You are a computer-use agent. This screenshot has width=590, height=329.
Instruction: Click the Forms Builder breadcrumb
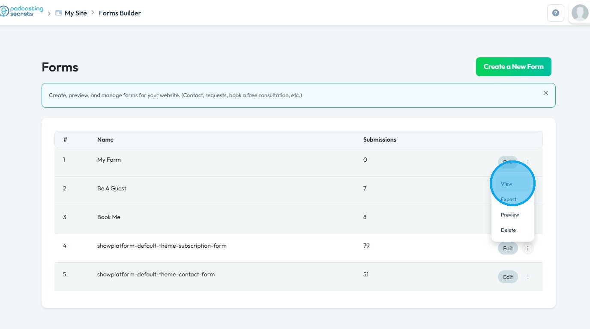click(x=120, y=13)
